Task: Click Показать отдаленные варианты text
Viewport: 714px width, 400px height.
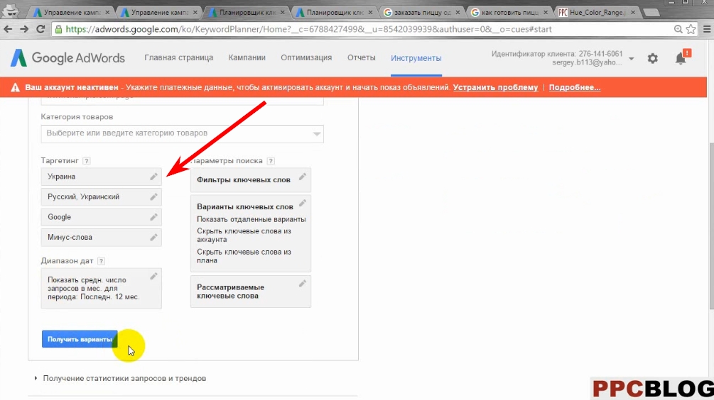Action: point(251,219)
